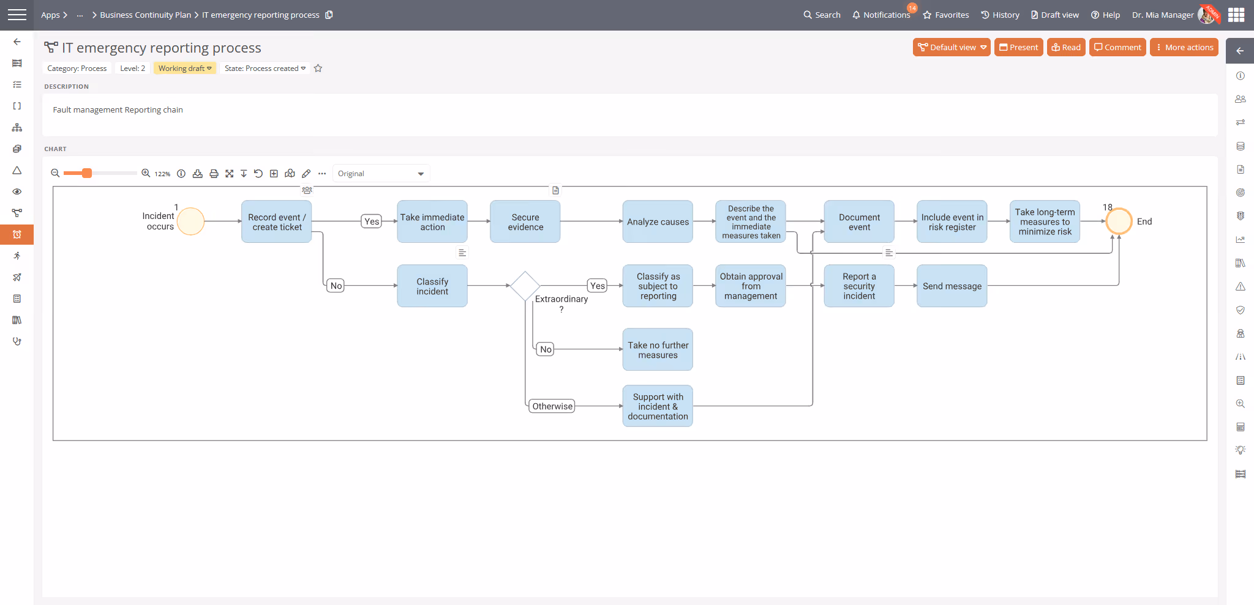Select the Extraordinary decision diamond
The width and height of the screenshot is (1254, 605).
click(x=525, y=286)
